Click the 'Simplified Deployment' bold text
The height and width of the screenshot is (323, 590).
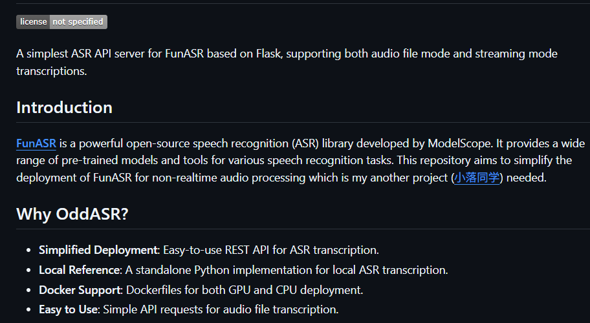(x=99, y=250)
